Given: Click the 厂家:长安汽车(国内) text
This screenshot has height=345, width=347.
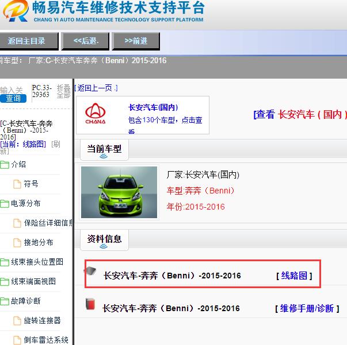Looking at the screenshot, I should click(203, 175).
